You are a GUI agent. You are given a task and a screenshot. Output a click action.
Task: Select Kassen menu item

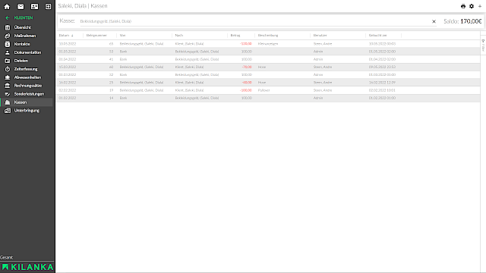coord(27,102)
